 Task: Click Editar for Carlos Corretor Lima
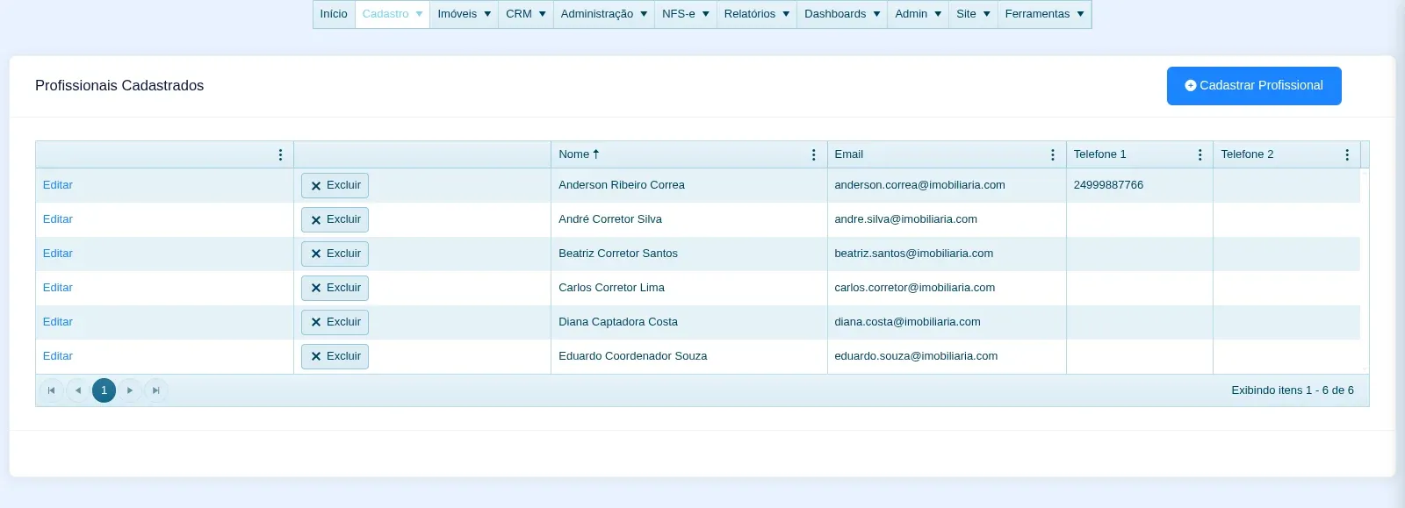tap(58, 288)
